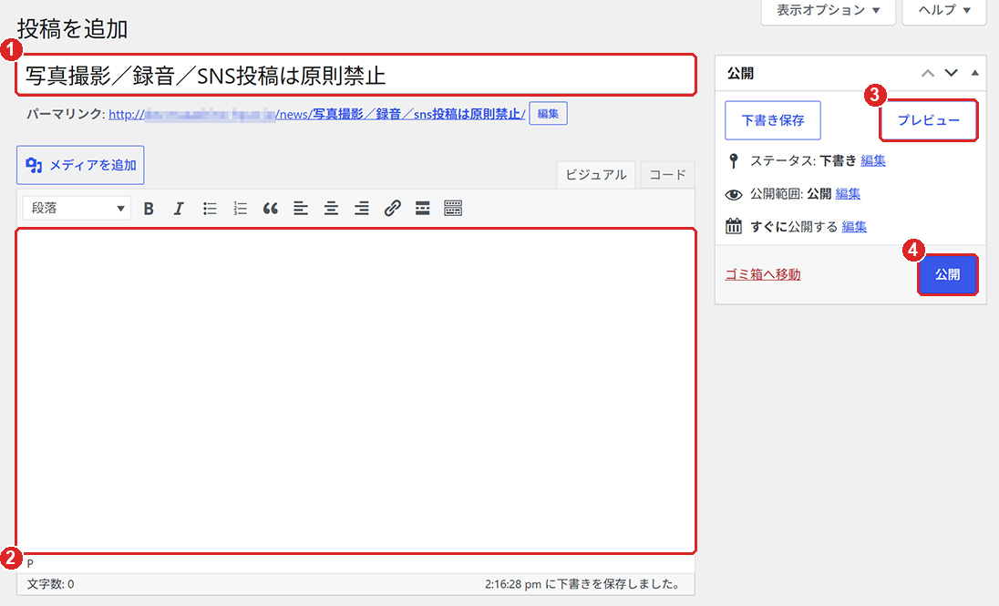Align text left
Screen dimensions: 999x606
click(301, 209)
